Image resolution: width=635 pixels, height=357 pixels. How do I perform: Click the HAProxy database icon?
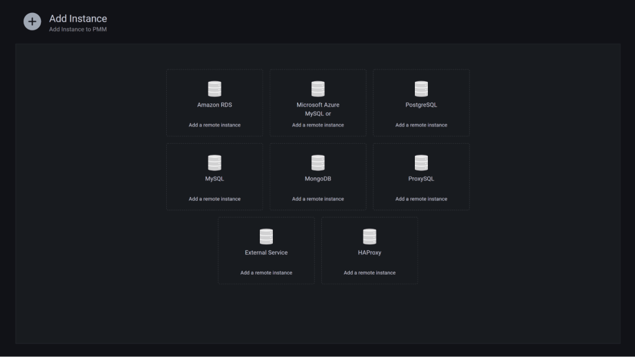click(370, 237)
